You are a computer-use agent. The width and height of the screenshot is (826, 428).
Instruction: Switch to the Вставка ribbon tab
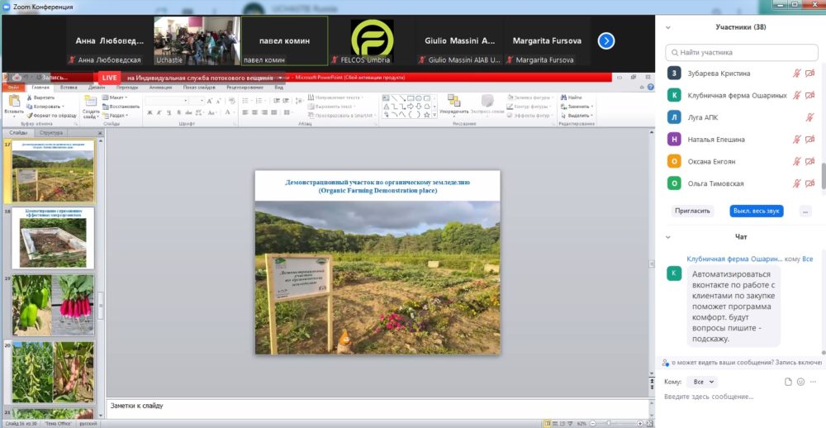69,88
